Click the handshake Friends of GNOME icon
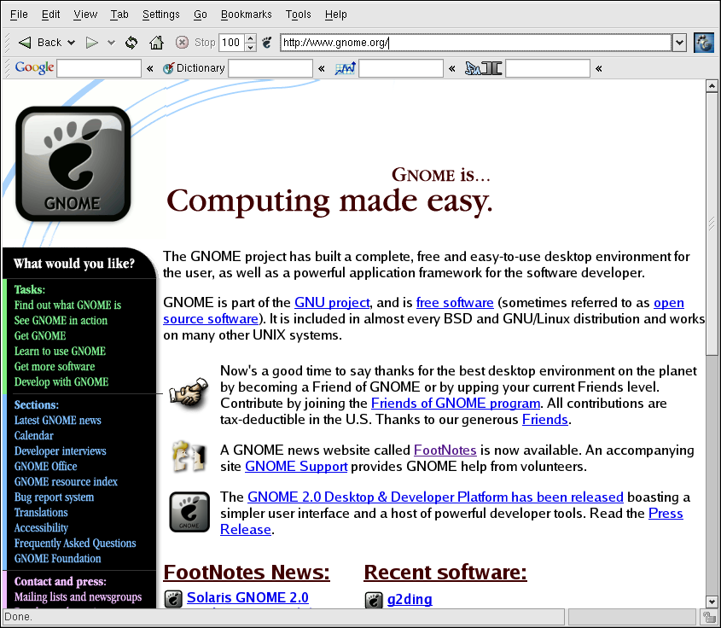This screenshot has width=721, height=628. click(189, 395)
